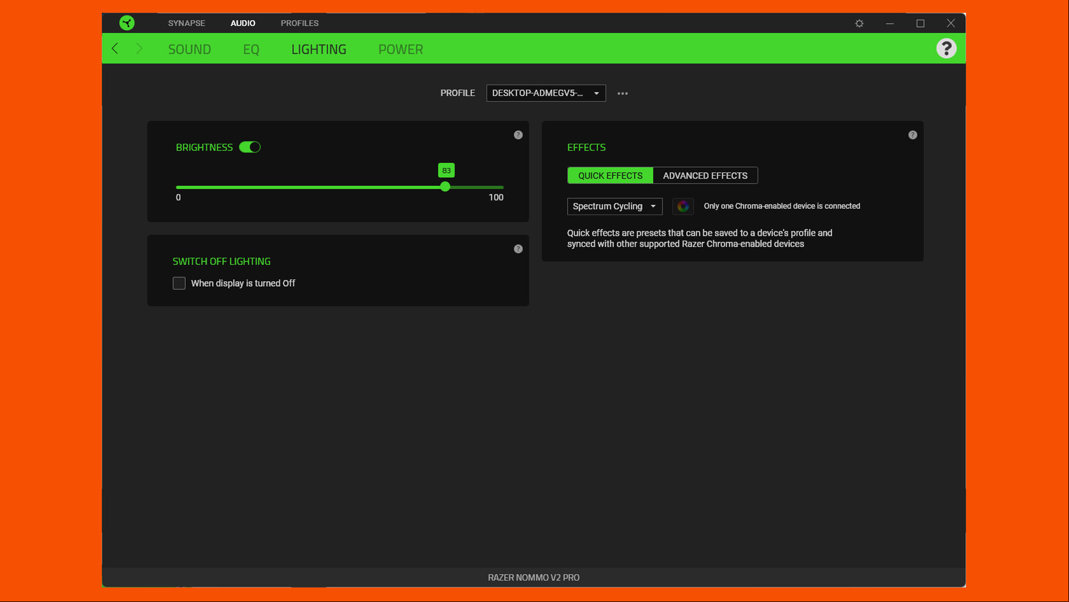The width and height of the screenshot is (1069, 602).
Task: Click the Switch Off Lighting heading
Action: (x=221, y=261)
